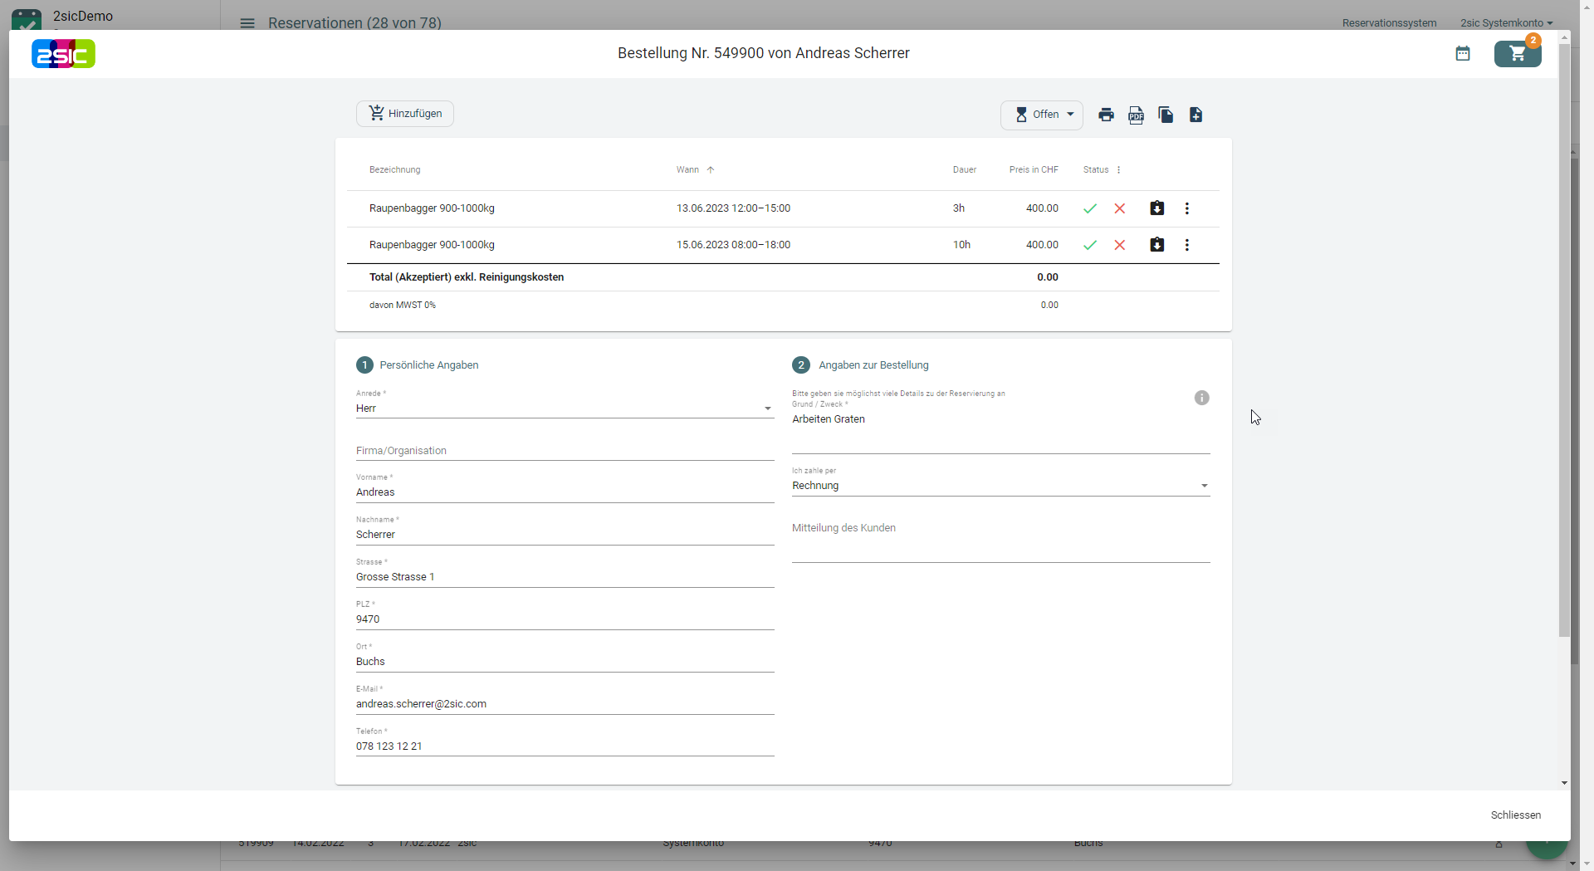This screenshot has width=1594, height=871.
Task: Open the calendar icon in the header
Action: pyautogui.click(x=1463, y=54)
